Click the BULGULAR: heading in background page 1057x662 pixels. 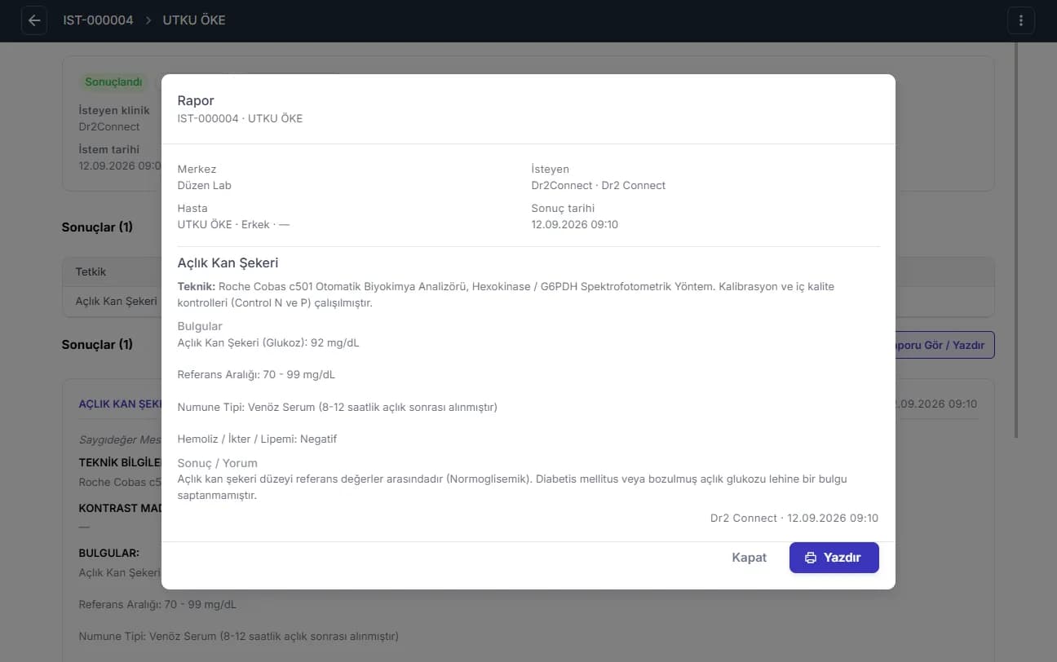pyautogui.click(x=108, y=553)
